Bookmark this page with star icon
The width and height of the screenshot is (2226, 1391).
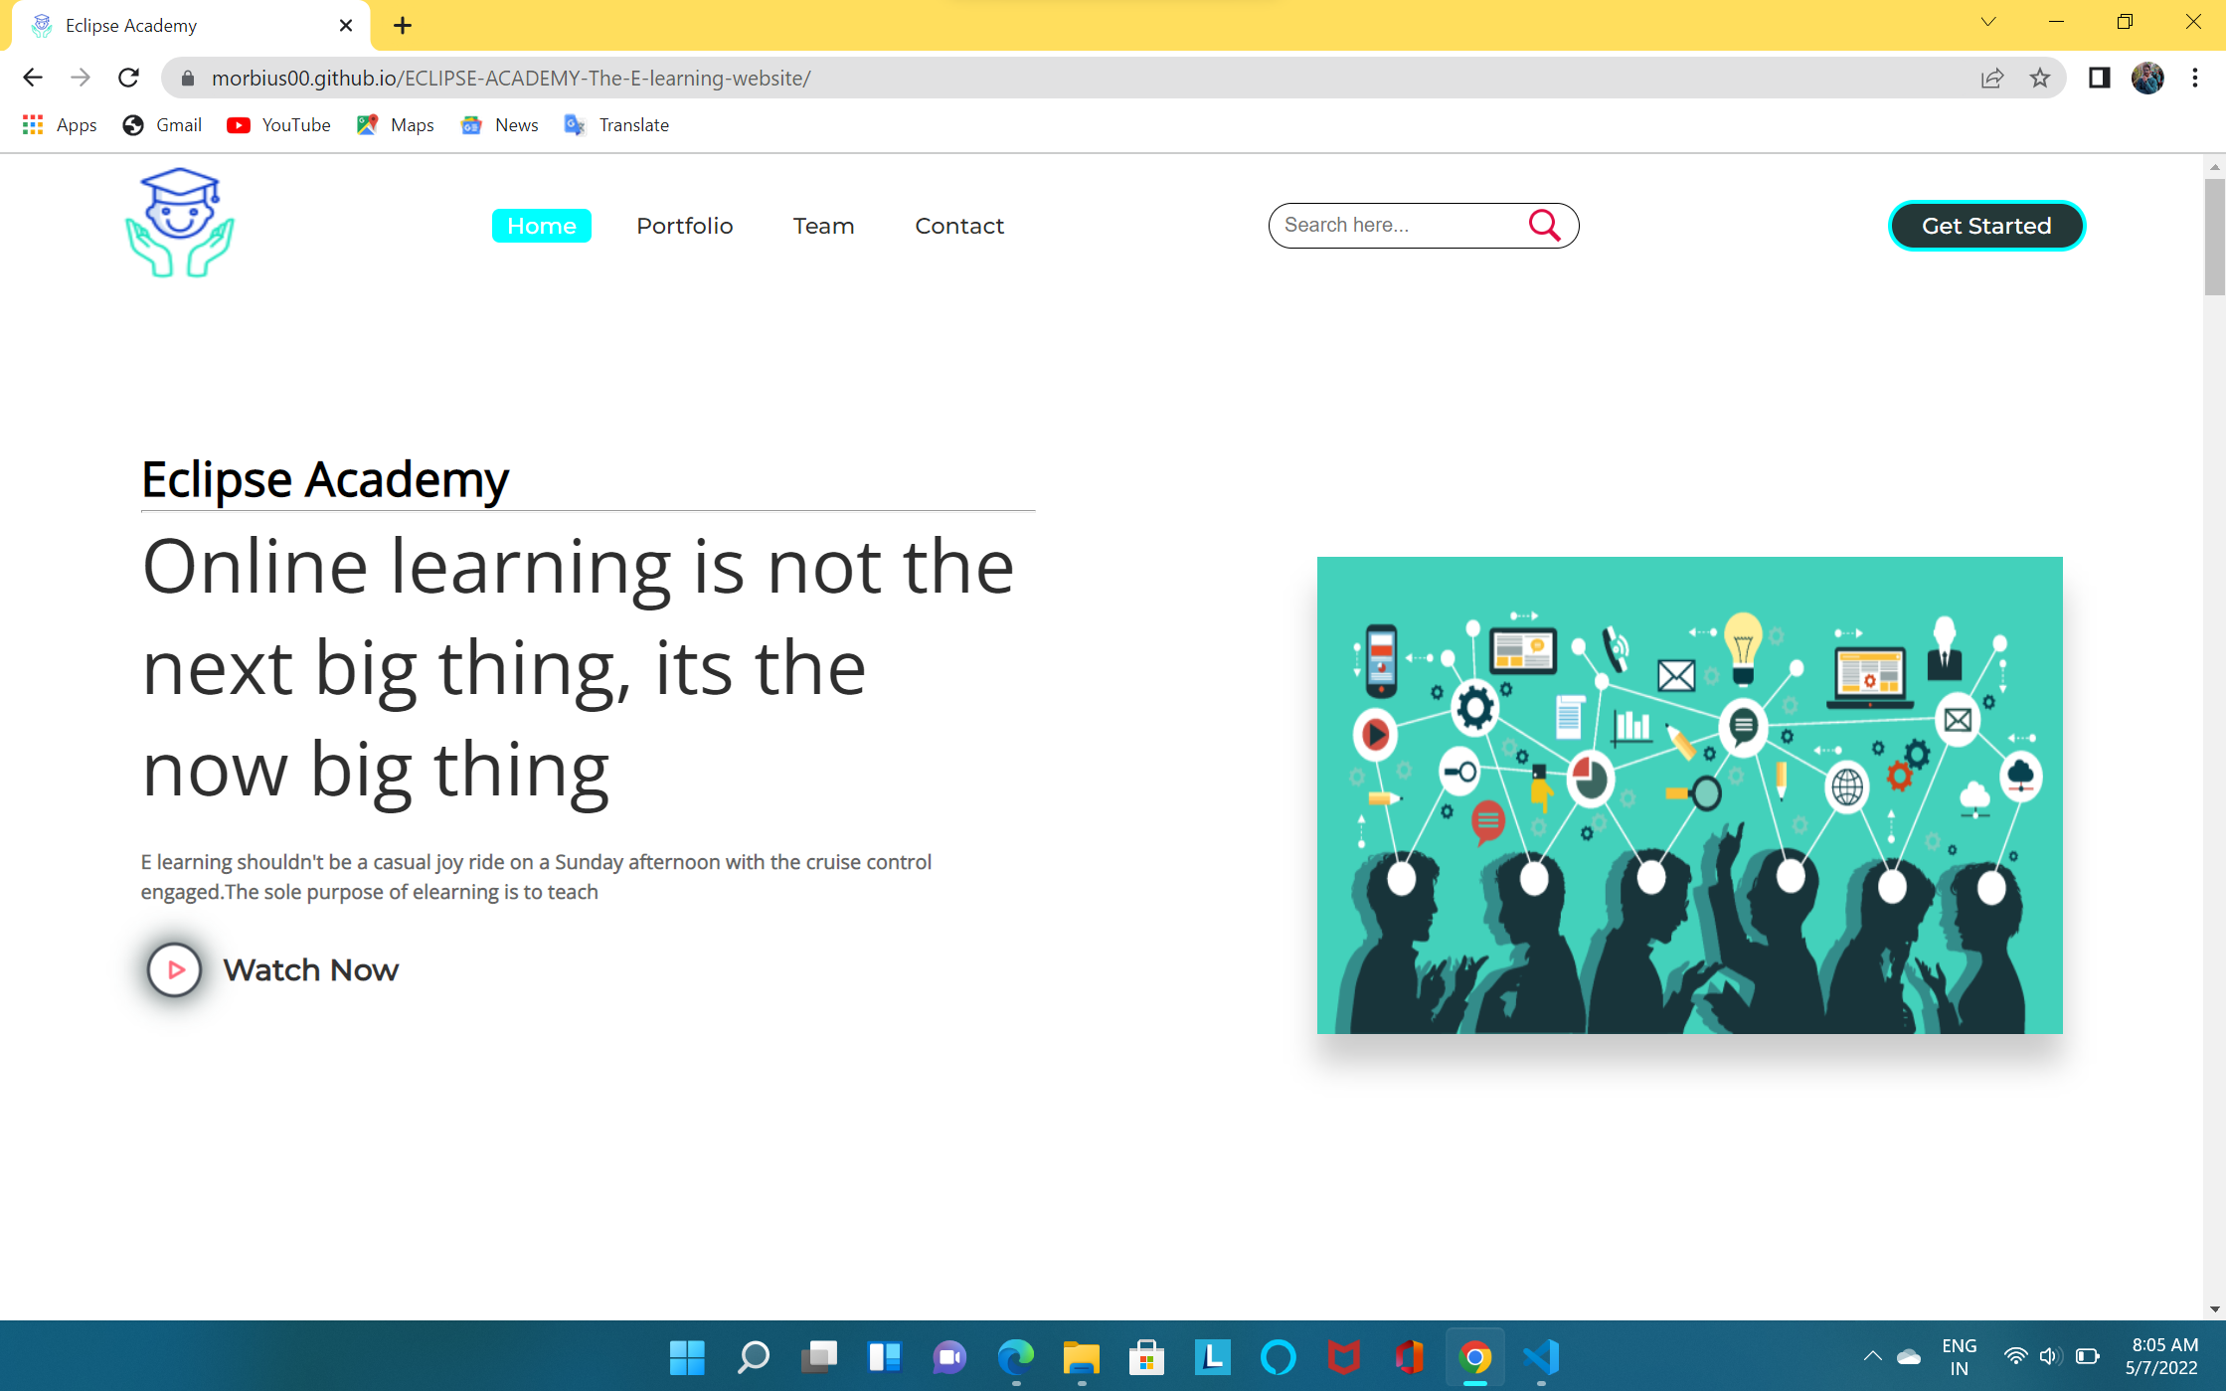[x=2040, y=79]
